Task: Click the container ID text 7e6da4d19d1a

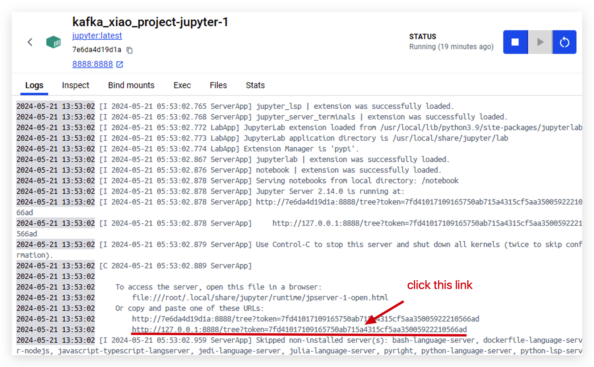Action: pos(97,50)
